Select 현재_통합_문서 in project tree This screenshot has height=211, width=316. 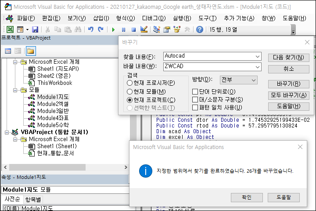tap(55, 153)
